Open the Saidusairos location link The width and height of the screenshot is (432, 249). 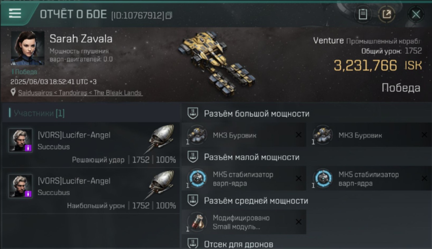pos(80,93)
